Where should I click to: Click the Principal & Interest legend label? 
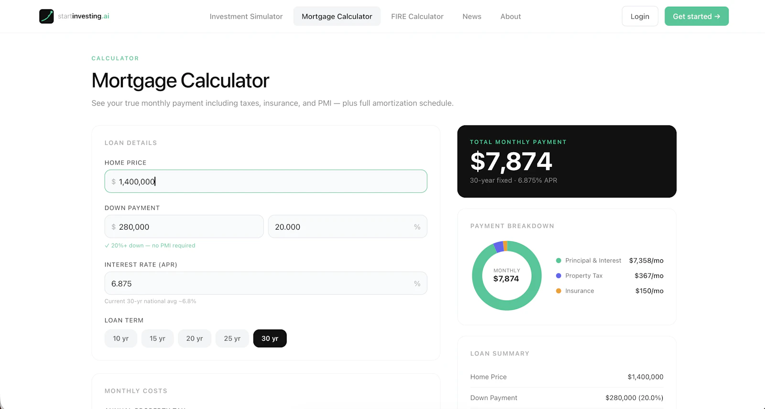(593, 261)
